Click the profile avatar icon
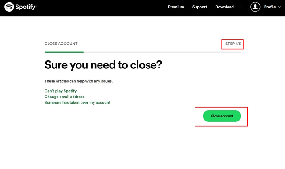Image resolution: width=285 pixels, height=169 pixels. click(255, 7)
